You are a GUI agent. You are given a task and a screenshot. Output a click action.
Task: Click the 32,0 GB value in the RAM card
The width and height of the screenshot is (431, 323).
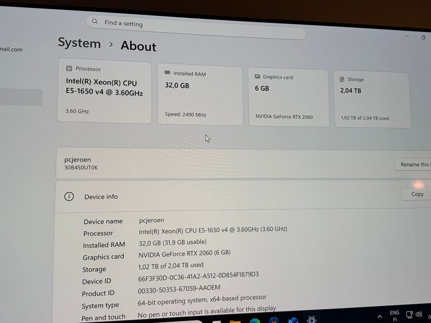177,85
